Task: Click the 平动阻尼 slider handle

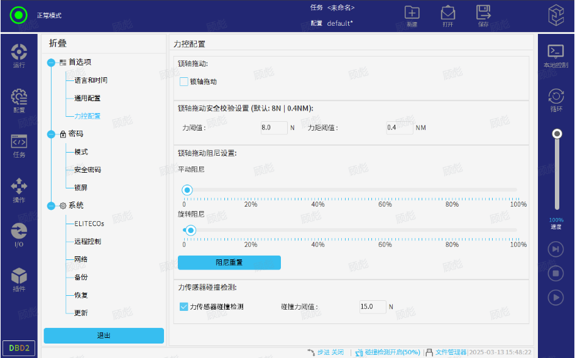Action: pos(187,190)
